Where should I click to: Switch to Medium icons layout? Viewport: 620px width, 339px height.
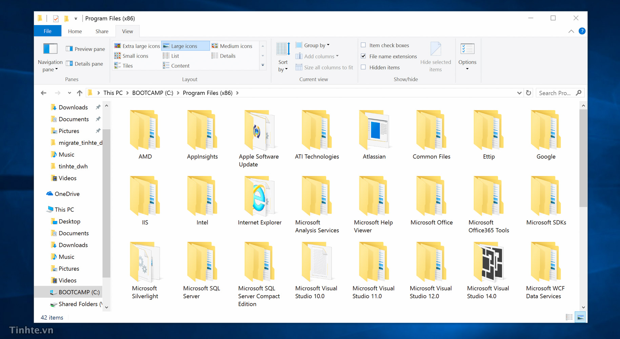point(232,46)
